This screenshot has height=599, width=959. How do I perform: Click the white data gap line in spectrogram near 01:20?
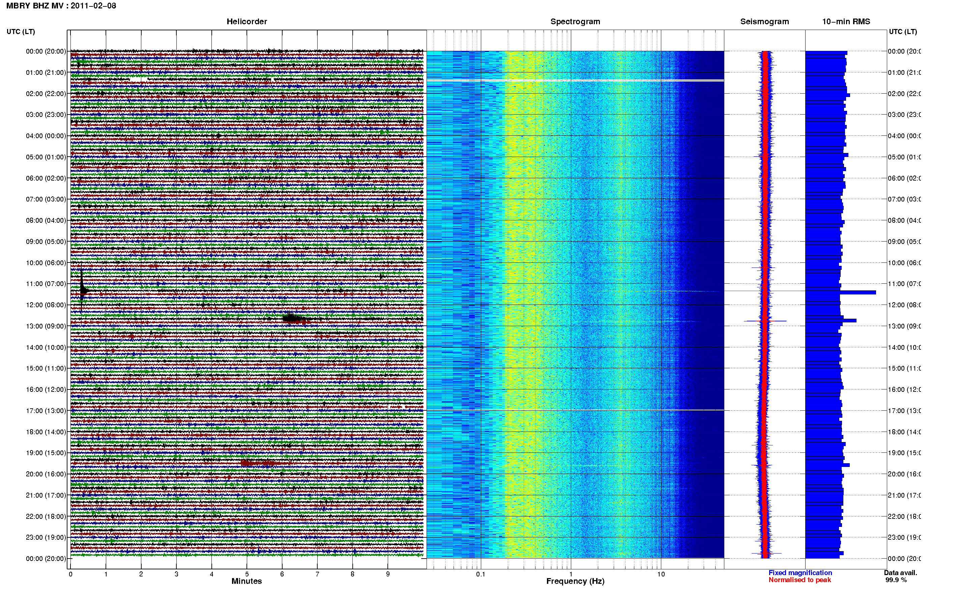(575, 81)
